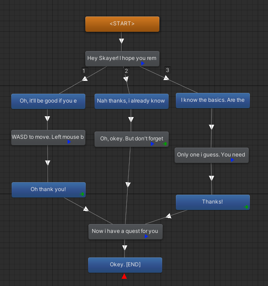Click the link label numbered 3
This screenshot has height=286, width=268.
(x=167, y=70)
